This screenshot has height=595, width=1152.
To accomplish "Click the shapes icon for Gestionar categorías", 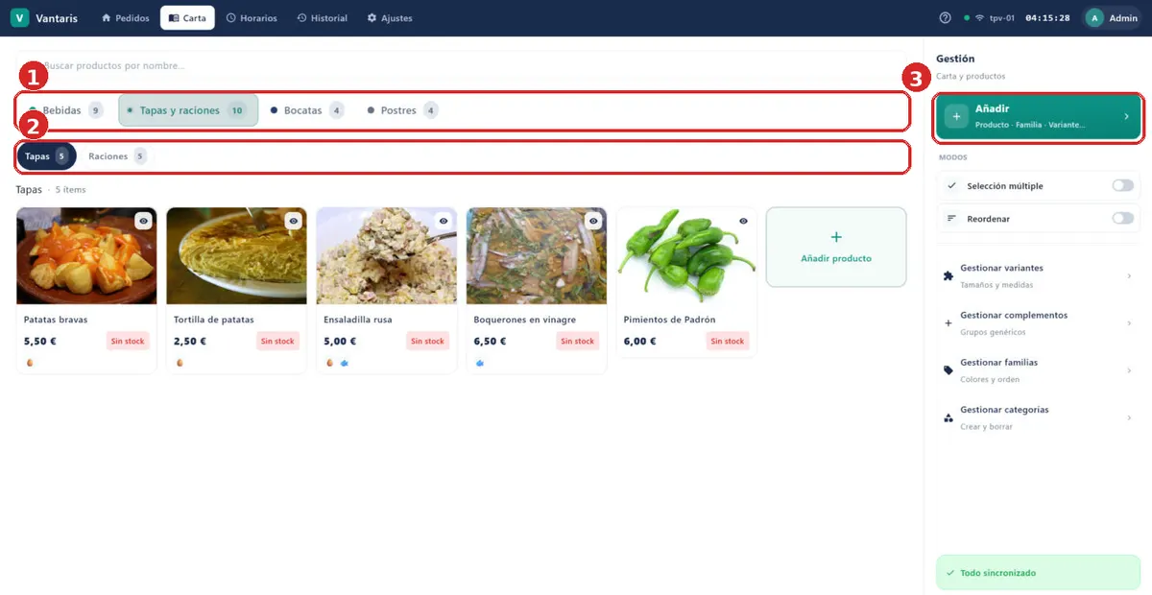I will click(948, 417).
